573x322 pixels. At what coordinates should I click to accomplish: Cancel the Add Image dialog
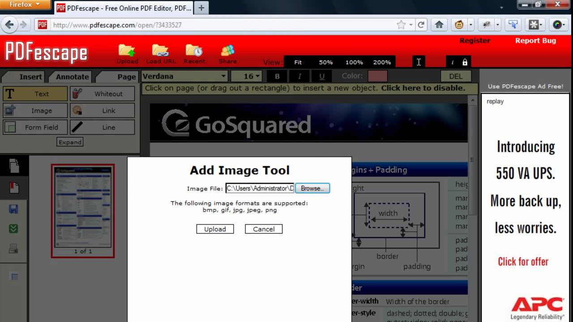click(264, 229)
